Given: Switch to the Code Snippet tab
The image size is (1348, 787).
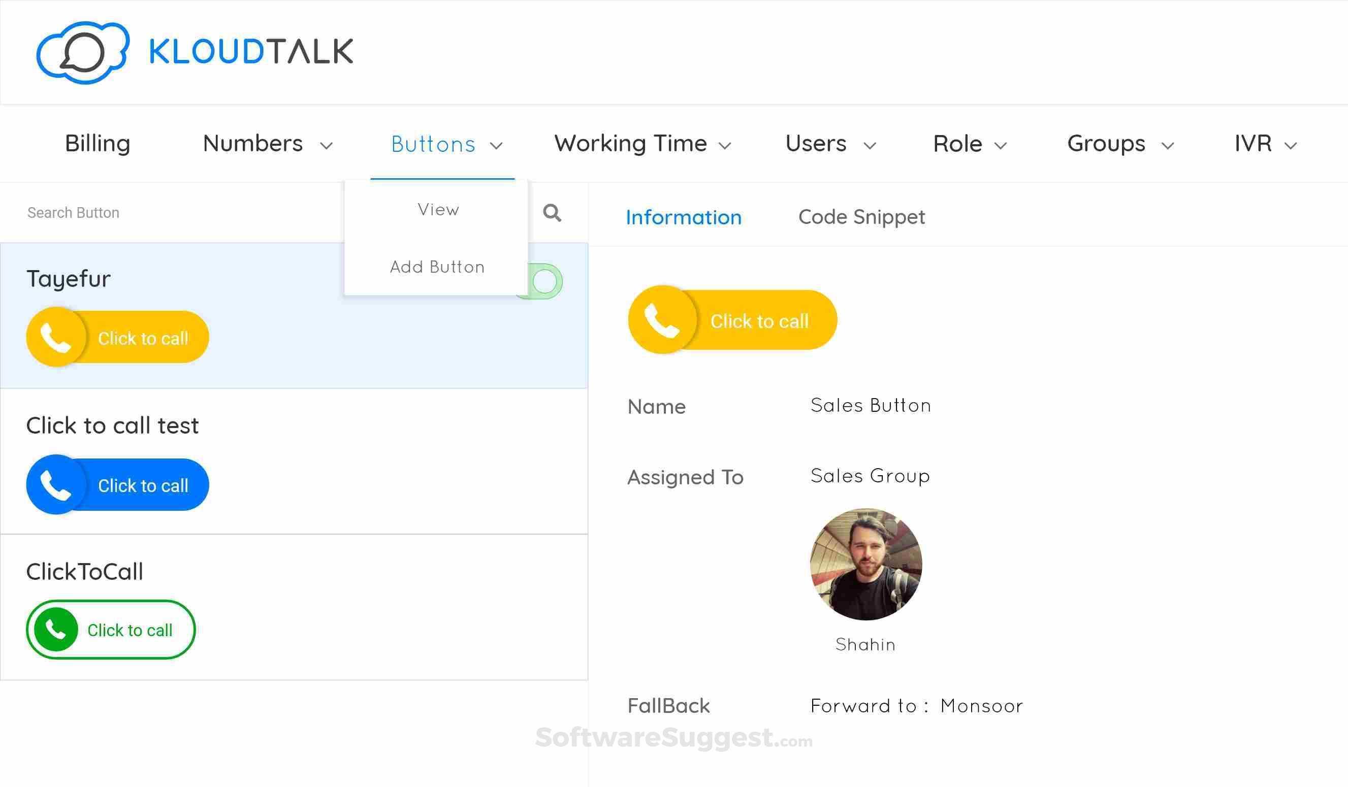Looking at the screenshot, I should click(x=861, y=217).
